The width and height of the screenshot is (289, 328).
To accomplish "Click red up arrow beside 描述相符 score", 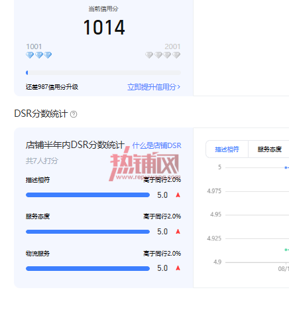I will (178, 195).
